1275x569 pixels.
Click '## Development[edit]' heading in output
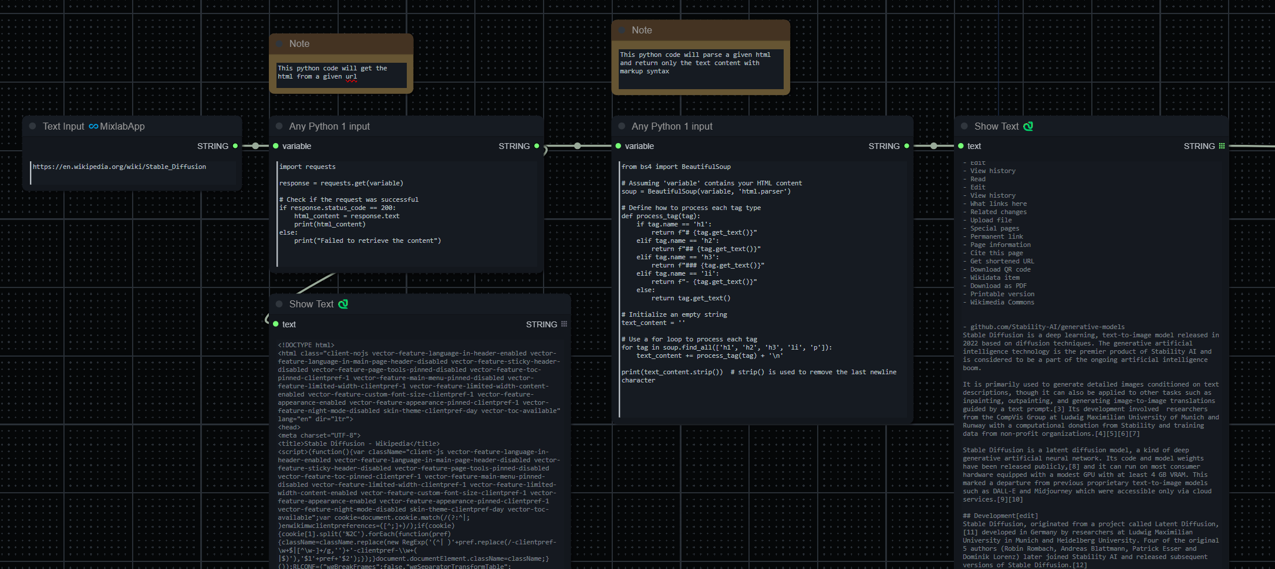(1000, 516)
